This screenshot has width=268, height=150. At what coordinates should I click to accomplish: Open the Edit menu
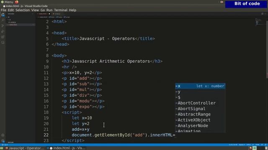coord(11,10)
